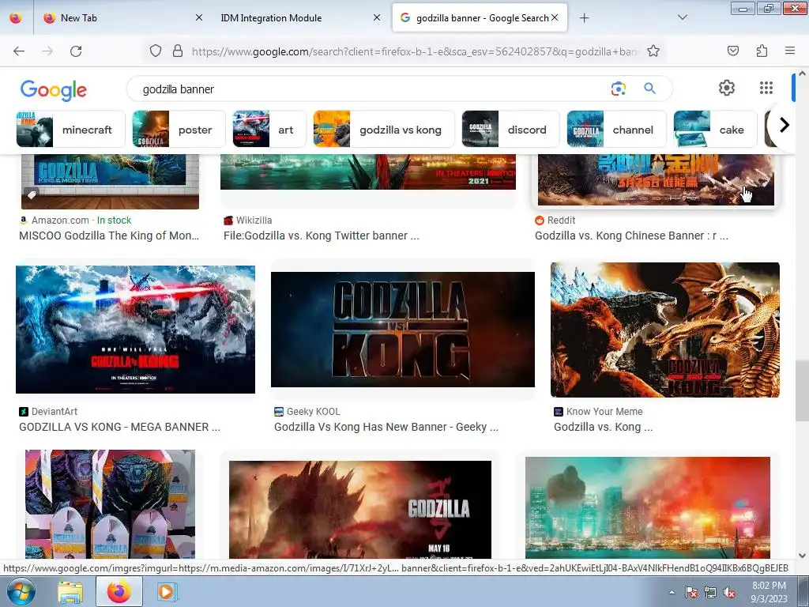
Task: Filter results by godzilla vs kong chip
Action: click(384, 129)
